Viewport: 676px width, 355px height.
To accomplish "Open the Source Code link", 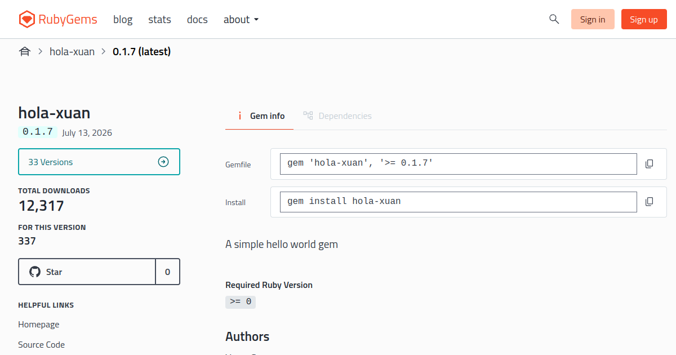I will tap(41, 345).
